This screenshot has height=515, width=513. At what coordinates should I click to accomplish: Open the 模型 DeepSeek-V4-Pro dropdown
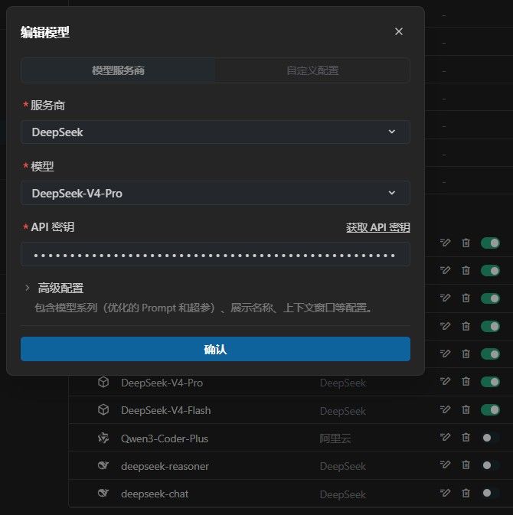(x=215, y=193)
